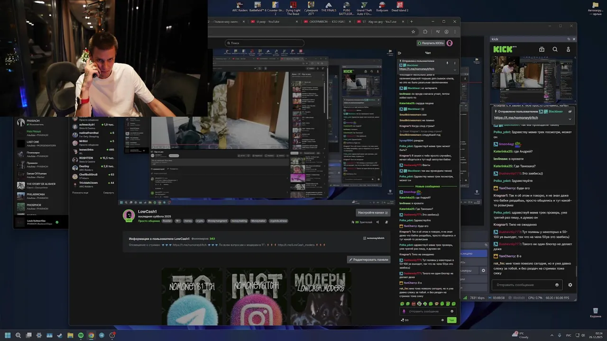Click Редактировать панели button

(x=368, y=260)
